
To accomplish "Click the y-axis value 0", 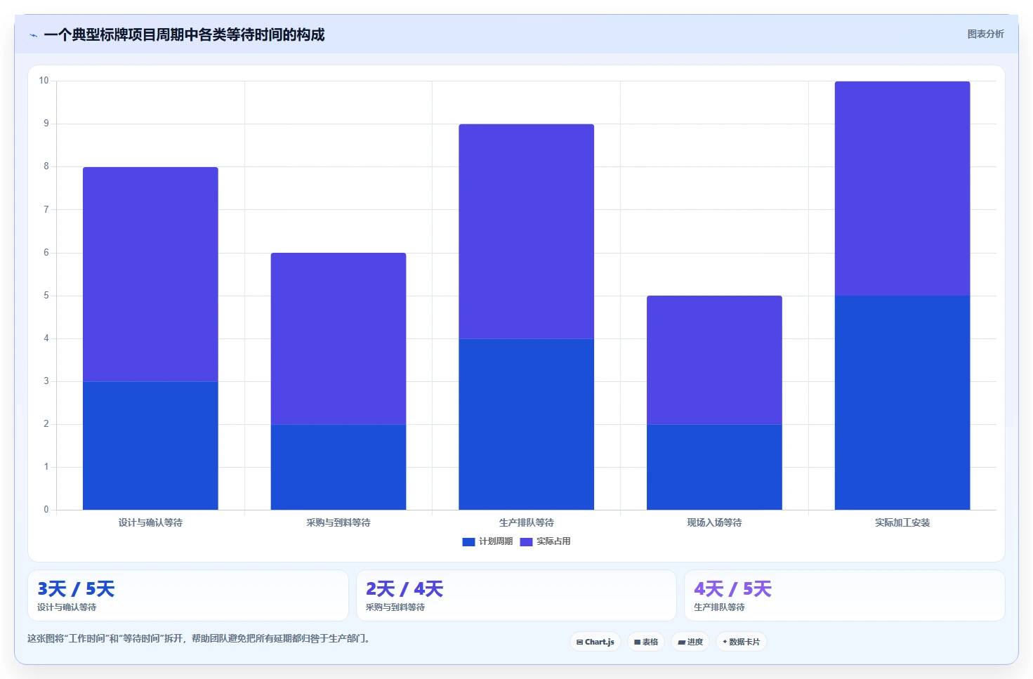I will 46,510.
